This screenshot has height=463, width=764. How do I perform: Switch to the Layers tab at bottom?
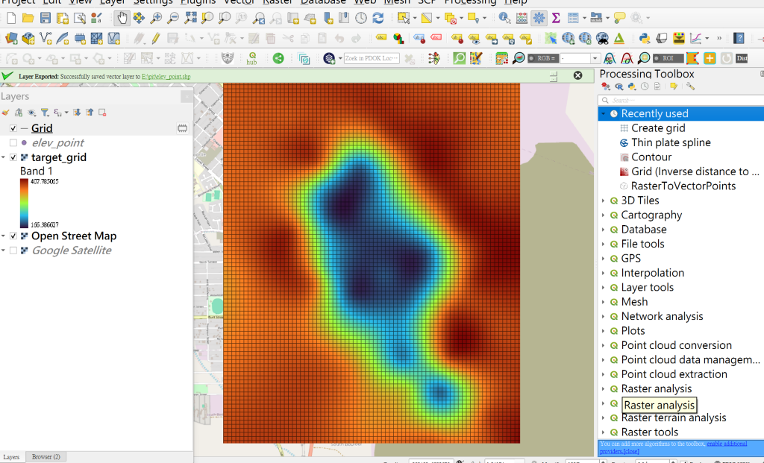(x=11, y=457)
